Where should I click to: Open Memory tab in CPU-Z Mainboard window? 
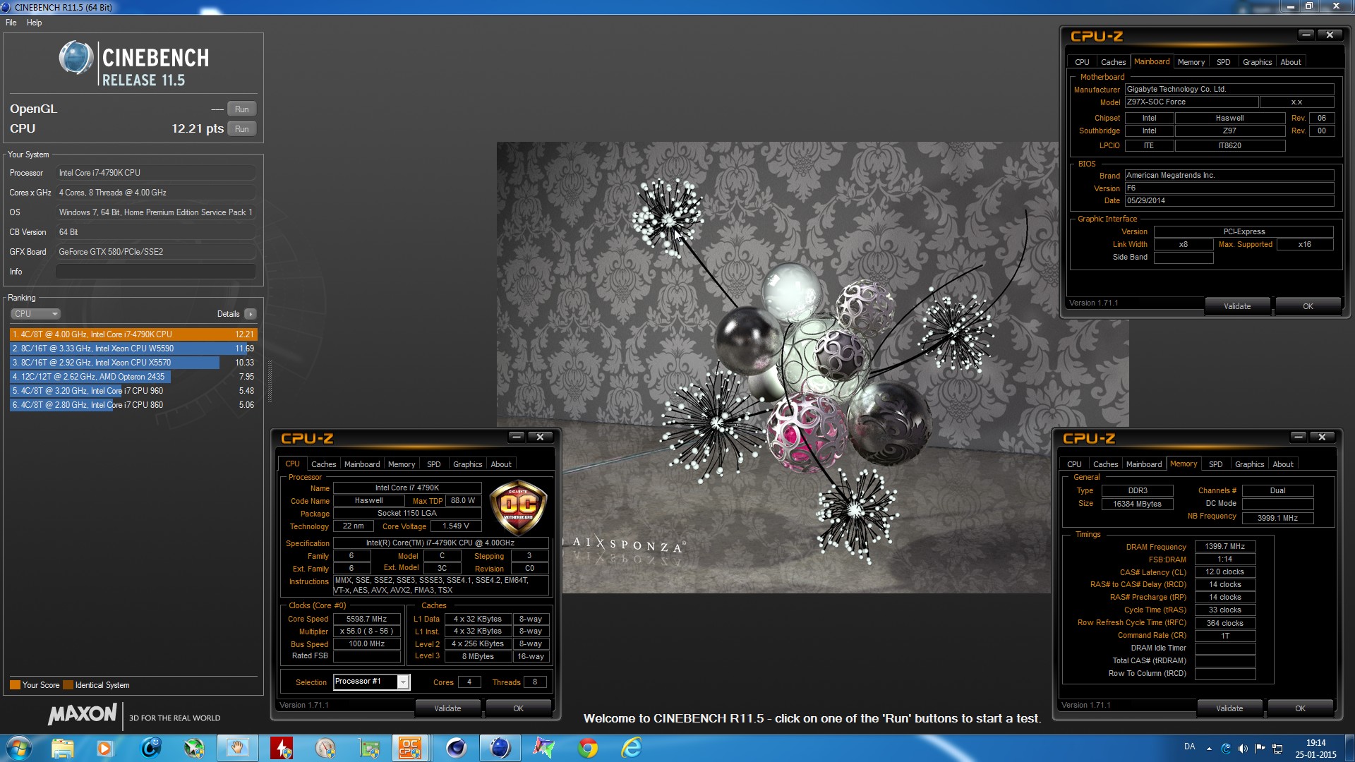[1191, 62]
